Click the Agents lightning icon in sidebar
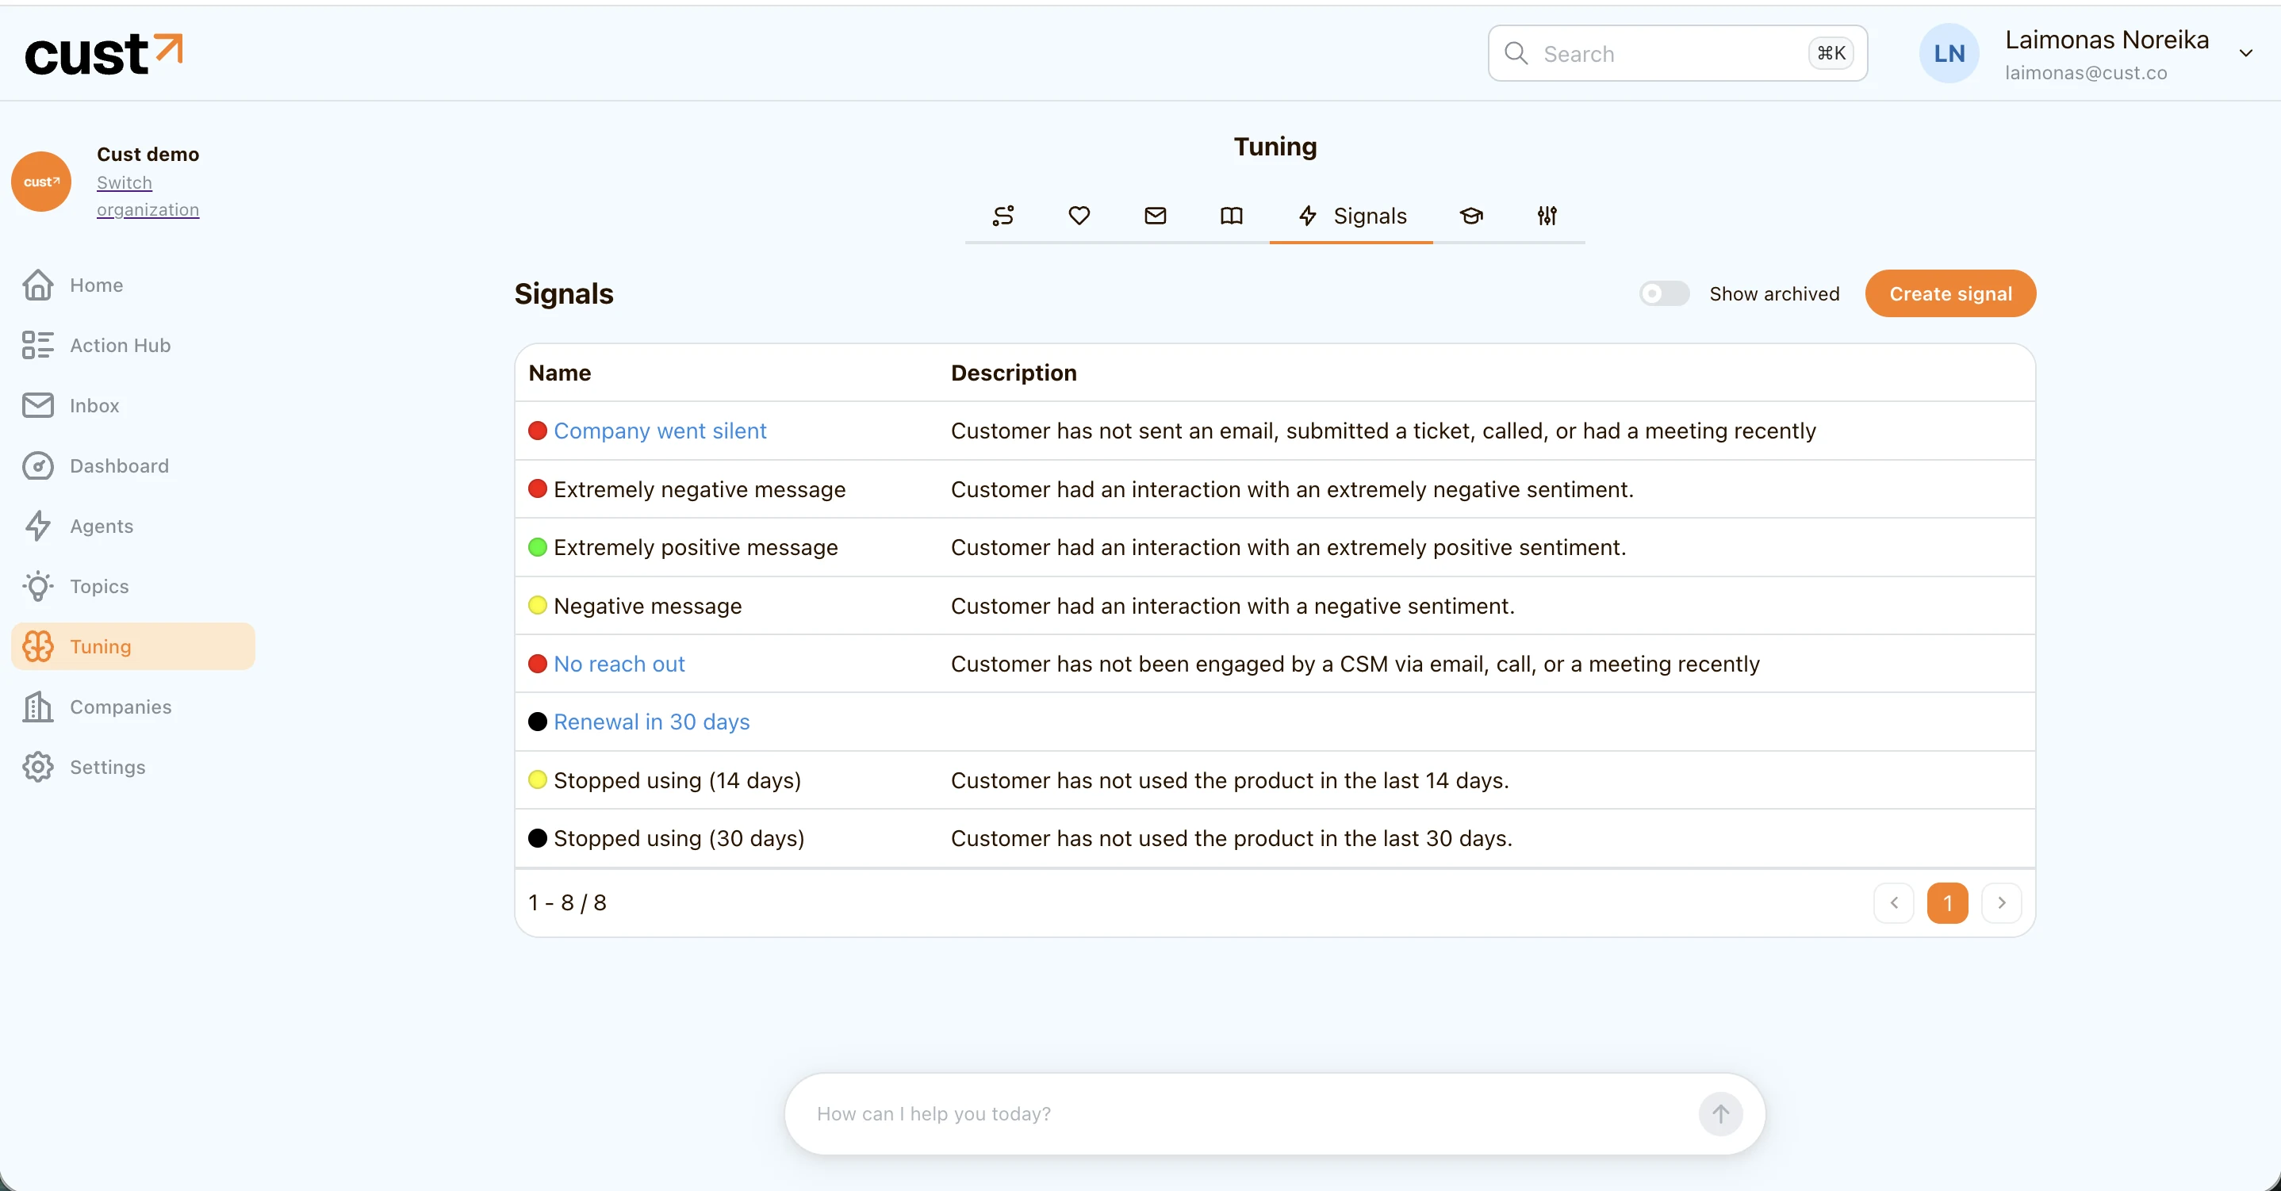This screenshot has height=1191, width=2281. point(37,526)
